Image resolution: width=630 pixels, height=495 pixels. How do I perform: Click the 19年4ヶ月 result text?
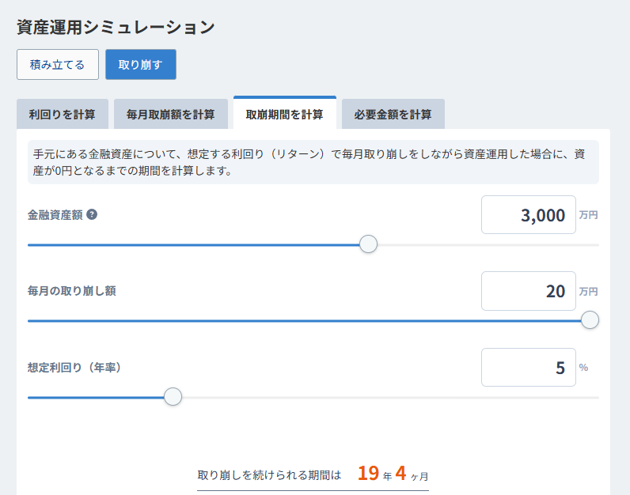click(393, 474)
